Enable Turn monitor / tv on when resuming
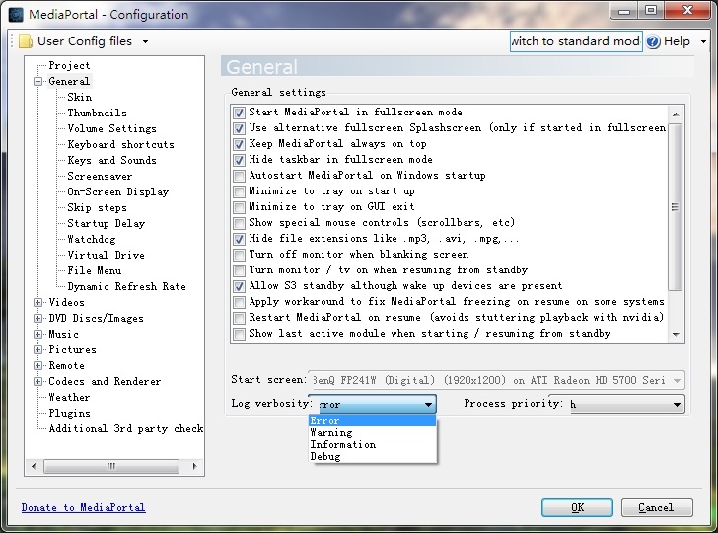This screenshot has height=533, width=718. 239,270
